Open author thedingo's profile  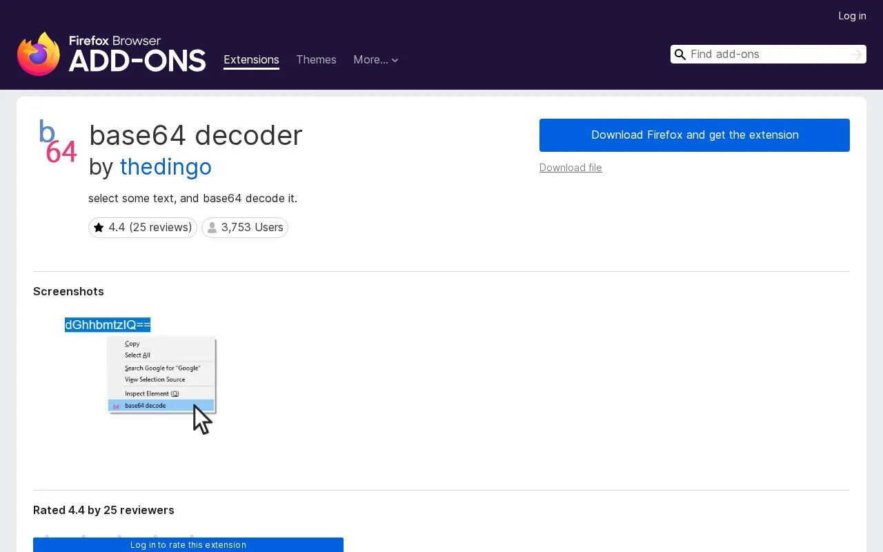pos(166,167)
